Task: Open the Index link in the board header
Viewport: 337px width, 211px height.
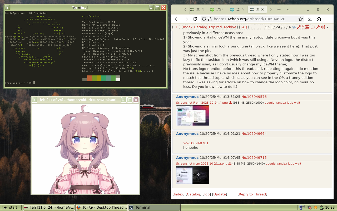Action: pos(188,27)
